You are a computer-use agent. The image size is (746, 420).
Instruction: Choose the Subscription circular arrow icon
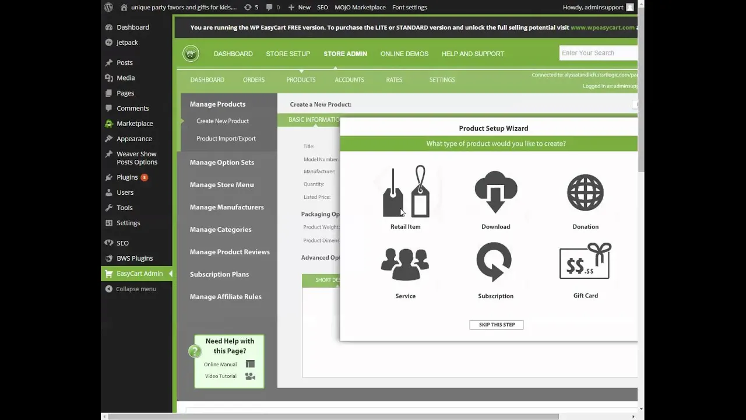[494, 262]
